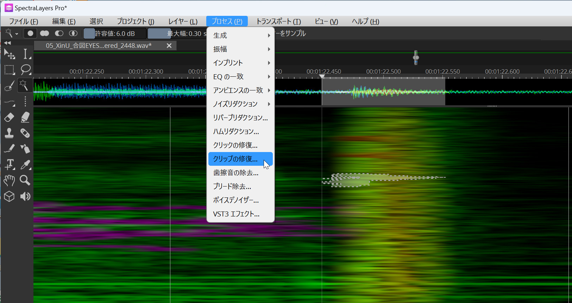Select the Healing bandage tool
Viewport: 572px width, 303px height.
(x=26, y=133)
